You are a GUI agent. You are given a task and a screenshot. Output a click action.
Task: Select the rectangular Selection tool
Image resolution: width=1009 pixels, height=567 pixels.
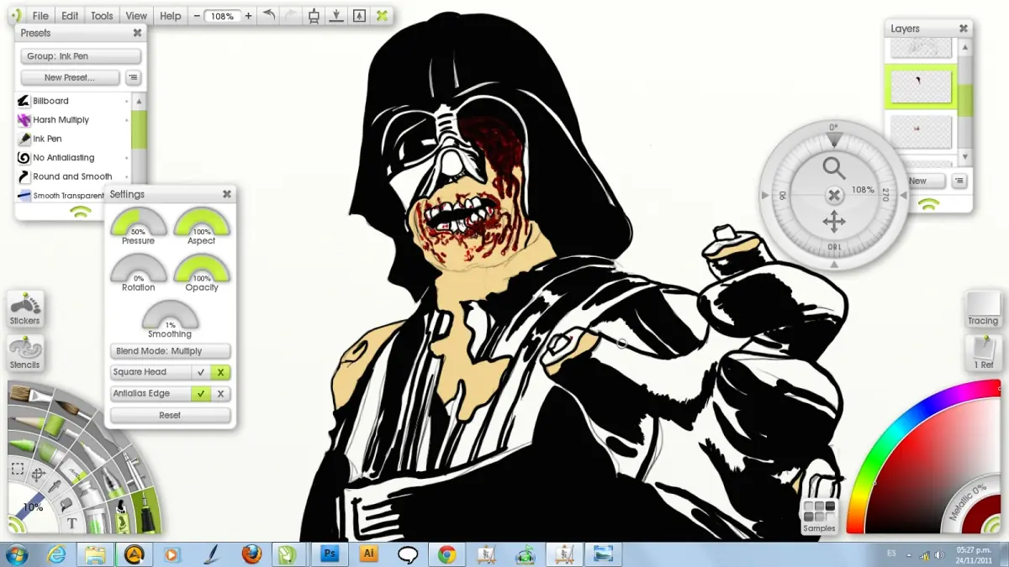point(18,468)
